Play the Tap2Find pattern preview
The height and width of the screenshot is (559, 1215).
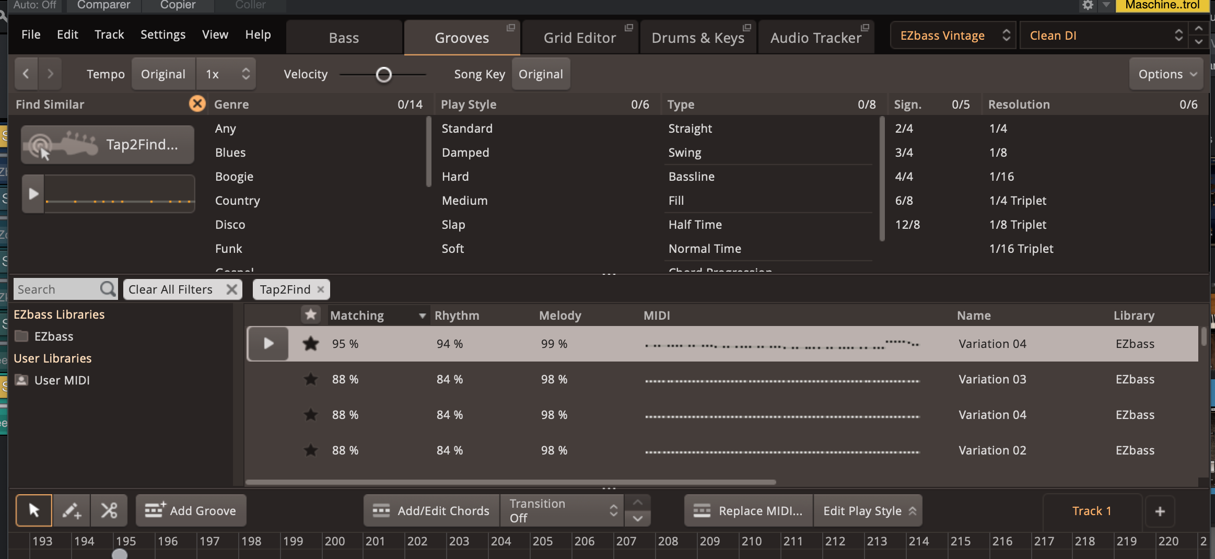tap(33, 194)
